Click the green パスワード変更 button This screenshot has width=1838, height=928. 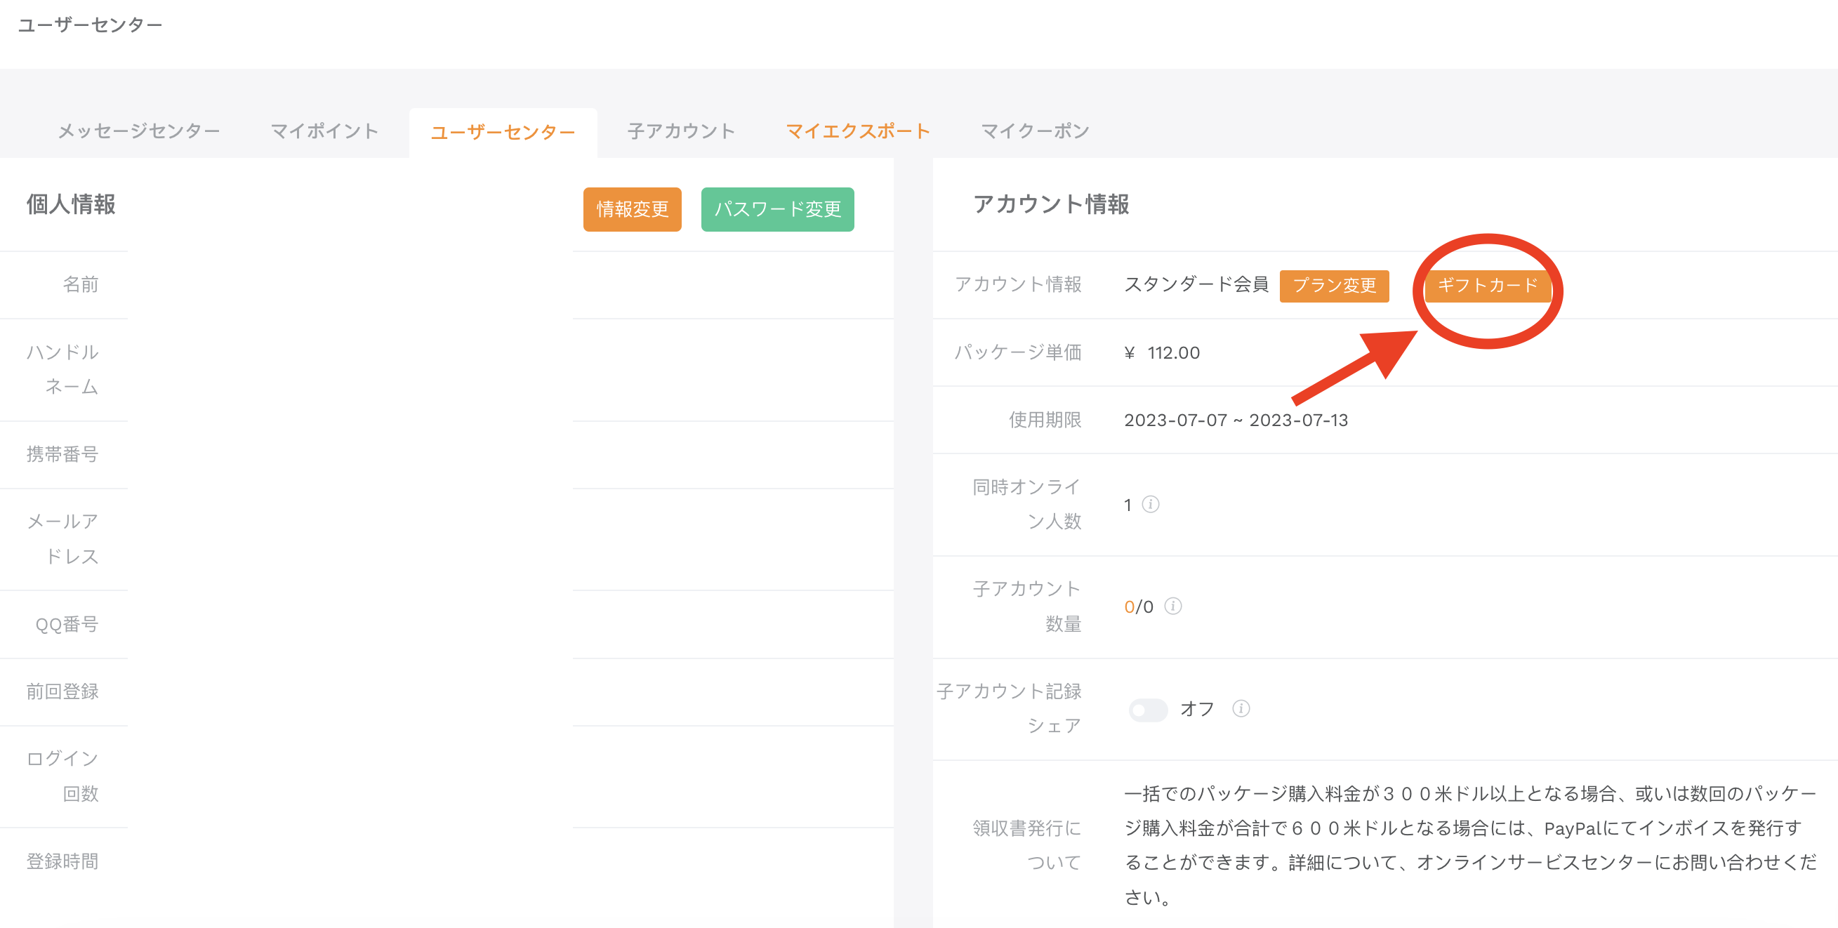[x=778, y=209]
